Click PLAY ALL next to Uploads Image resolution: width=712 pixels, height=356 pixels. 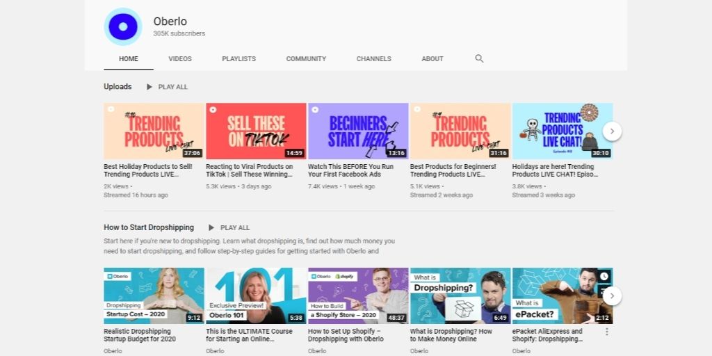[173, 87]
